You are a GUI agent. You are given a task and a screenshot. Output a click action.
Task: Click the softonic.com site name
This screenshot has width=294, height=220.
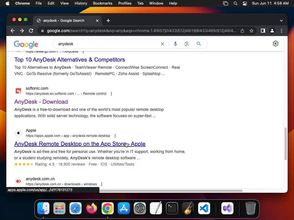coord(37,88)
